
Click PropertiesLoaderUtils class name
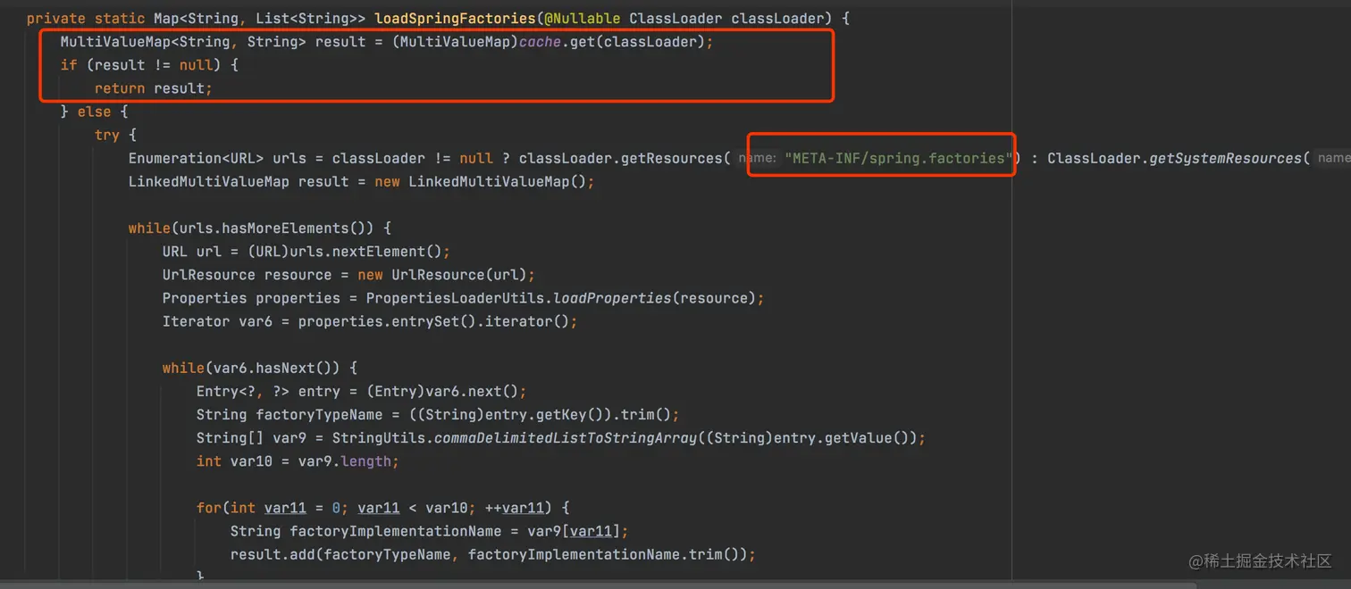click(455, 298)
